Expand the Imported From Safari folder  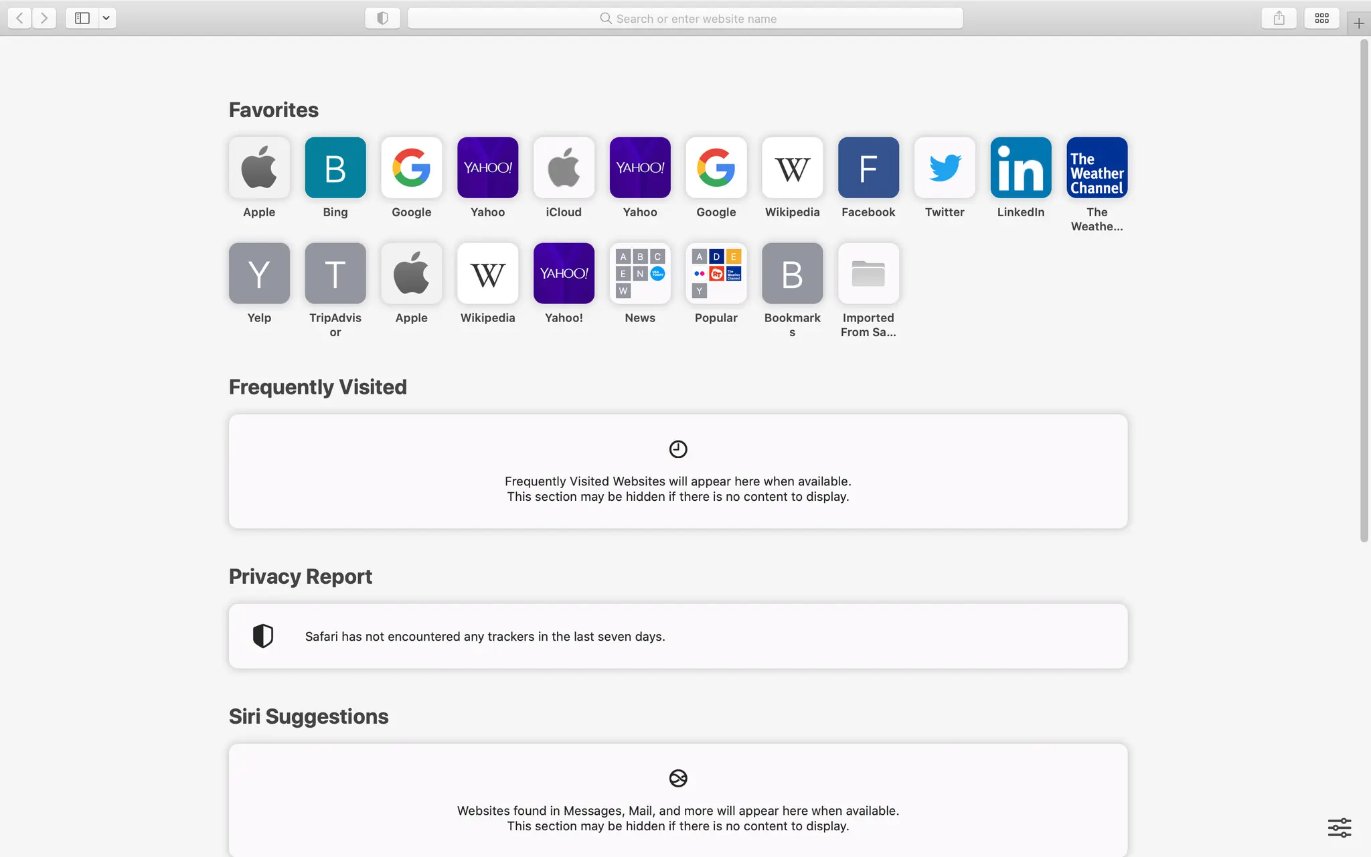coord(868,272)
